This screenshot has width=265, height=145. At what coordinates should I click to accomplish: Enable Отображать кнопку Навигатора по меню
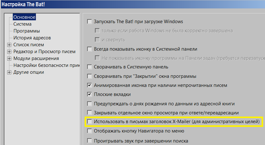pos(89,131)
